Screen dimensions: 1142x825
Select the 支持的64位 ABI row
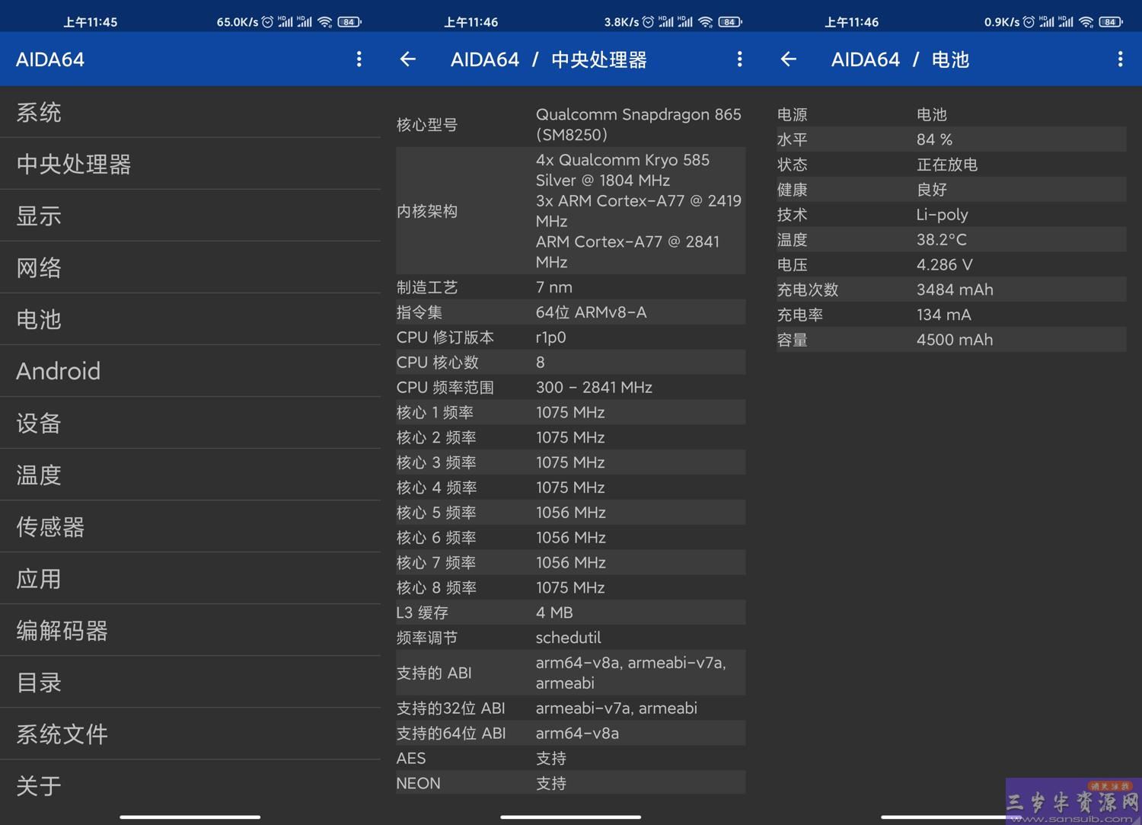tap(571, 734)
